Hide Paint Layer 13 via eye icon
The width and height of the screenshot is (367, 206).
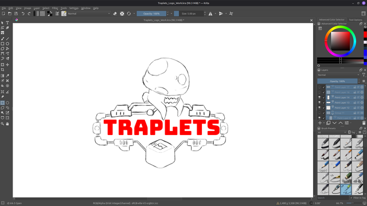click(x=319, y=102)
